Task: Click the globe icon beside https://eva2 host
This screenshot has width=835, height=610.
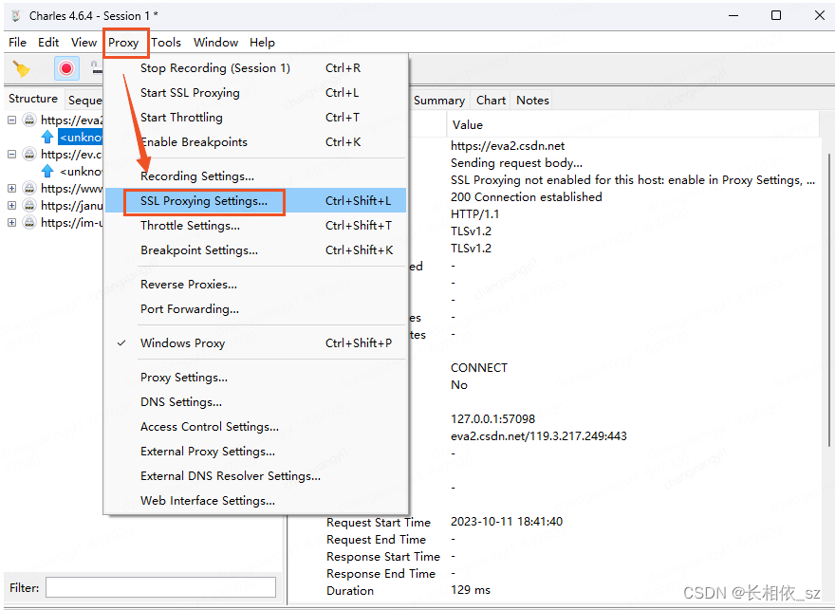Action: coord(28,120)
